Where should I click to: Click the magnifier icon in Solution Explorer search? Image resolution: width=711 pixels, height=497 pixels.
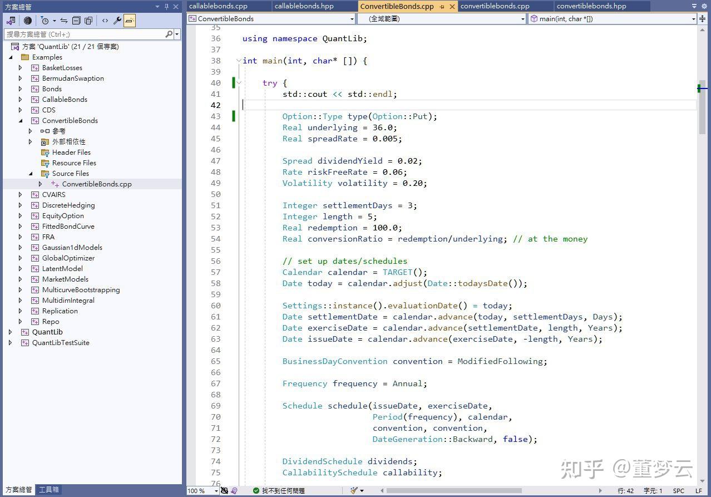pyautogui.click(x=169, y=34)
